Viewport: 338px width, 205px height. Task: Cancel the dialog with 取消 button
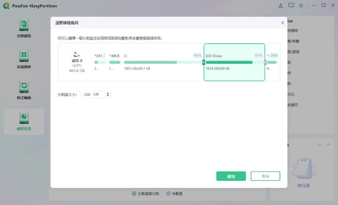(x=266, y=176)
